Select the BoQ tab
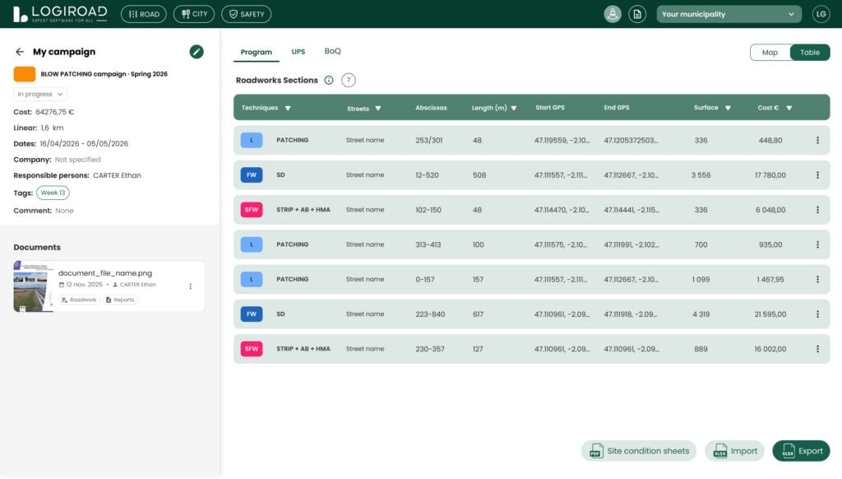 pos(332,51)
